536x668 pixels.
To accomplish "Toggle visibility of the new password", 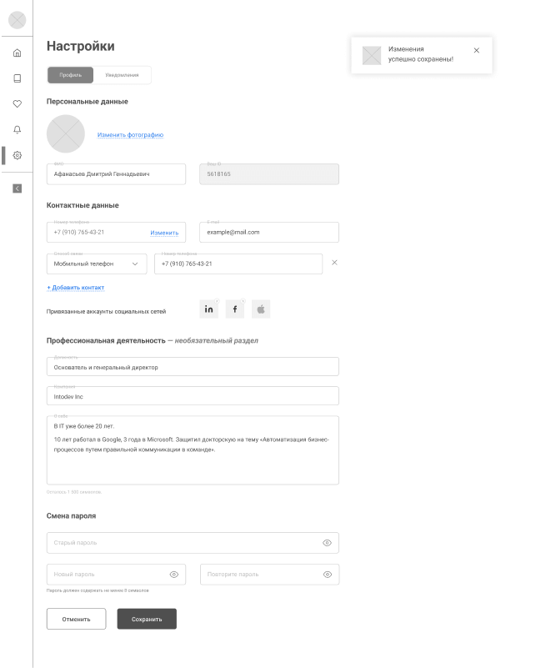I will (x=174, y=575).
